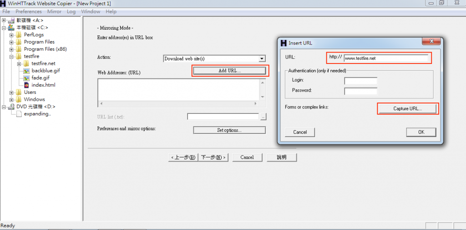466x230 pixels.
Task: Click the URL field with www.testfire.net
Action: coord(386,59)
